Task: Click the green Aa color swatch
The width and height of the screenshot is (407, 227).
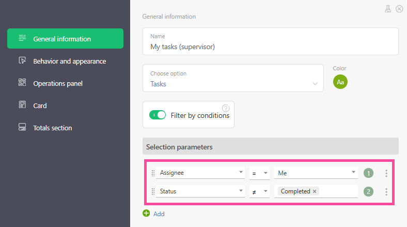Action: (340, 82)
